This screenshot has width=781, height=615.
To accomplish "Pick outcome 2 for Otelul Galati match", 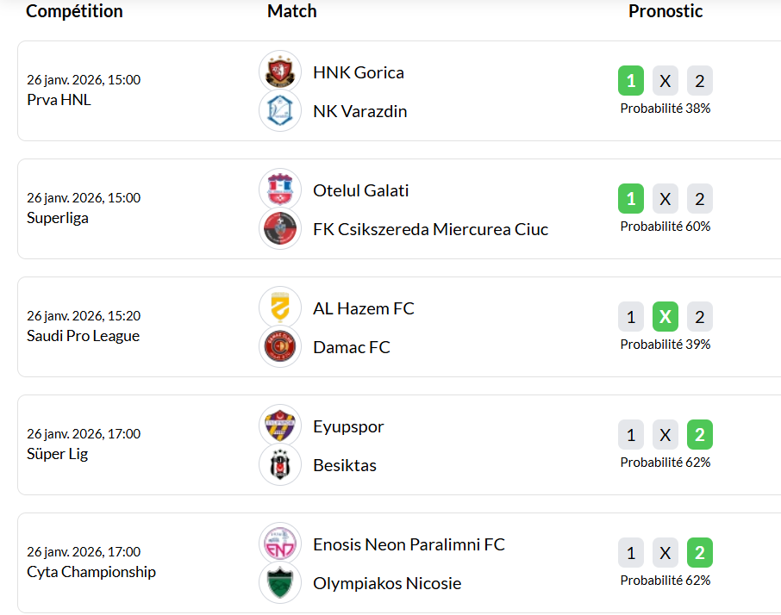I will (699, 199).
